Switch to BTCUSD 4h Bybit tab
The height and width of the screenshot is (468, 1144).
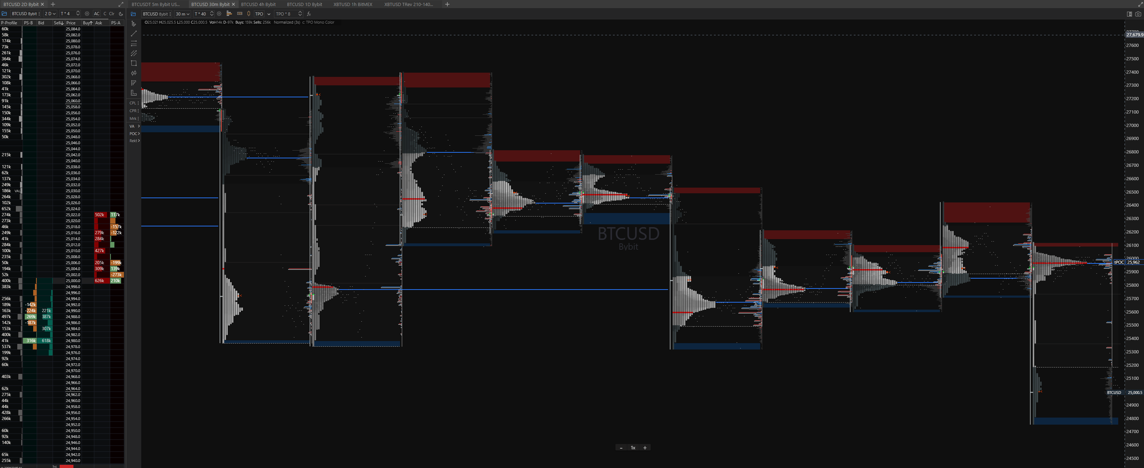[x=258, y=4]
